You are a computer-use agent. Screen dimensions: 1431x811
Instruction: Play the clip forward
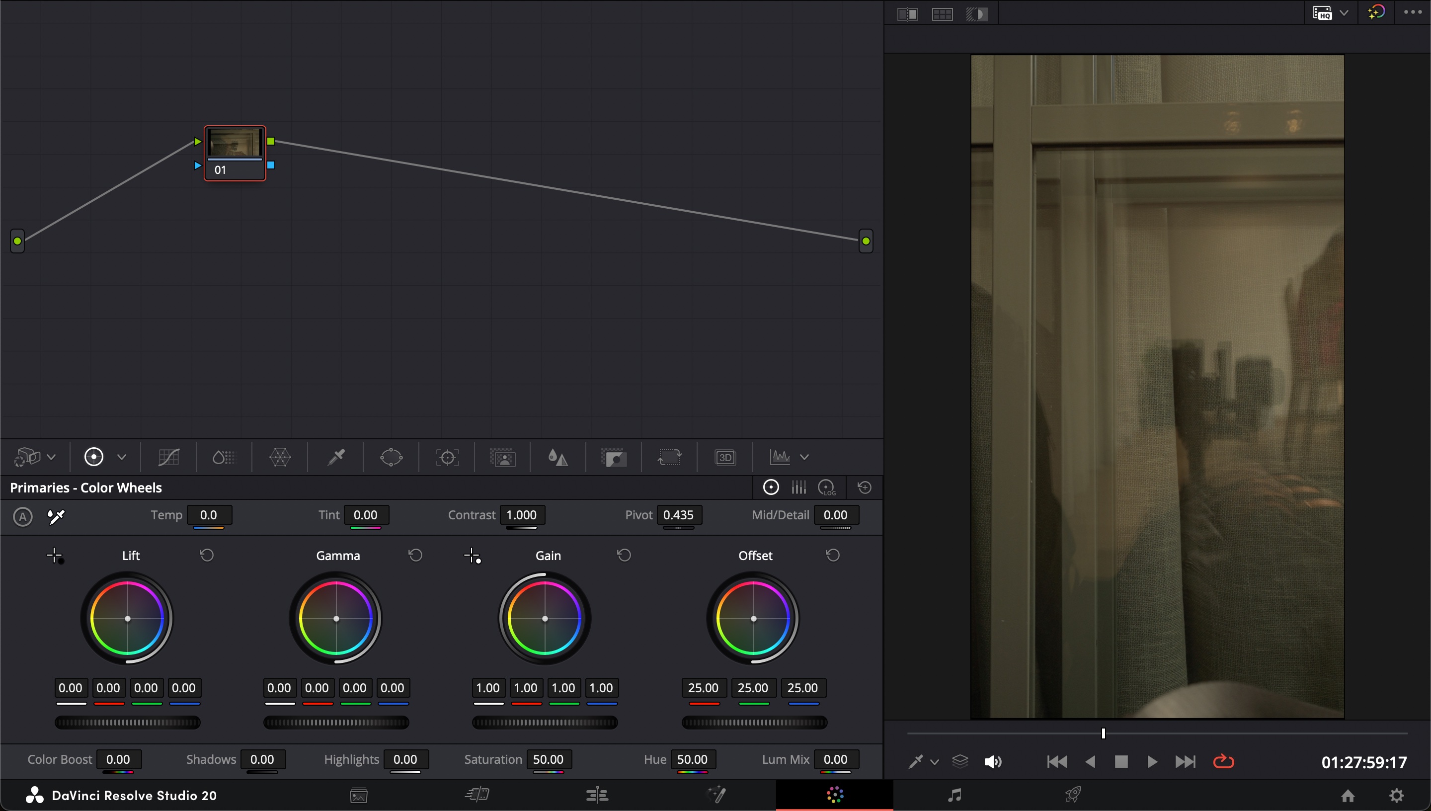tap(1152, 761)
